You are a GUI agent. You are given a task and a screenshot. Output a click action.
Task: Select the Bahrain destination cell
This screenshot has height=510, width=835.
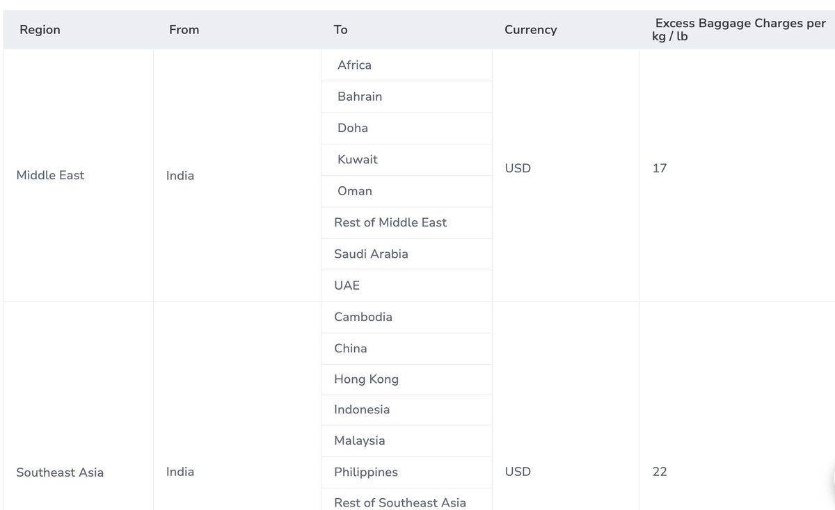406,97
